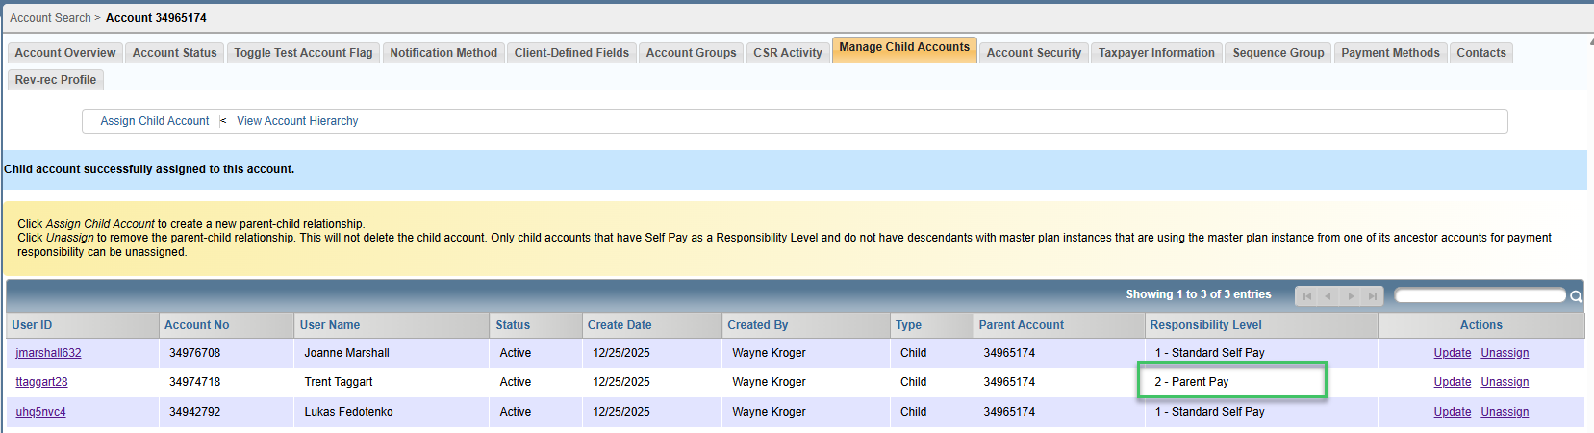Go to previous page of entries

coord(1328,296)
